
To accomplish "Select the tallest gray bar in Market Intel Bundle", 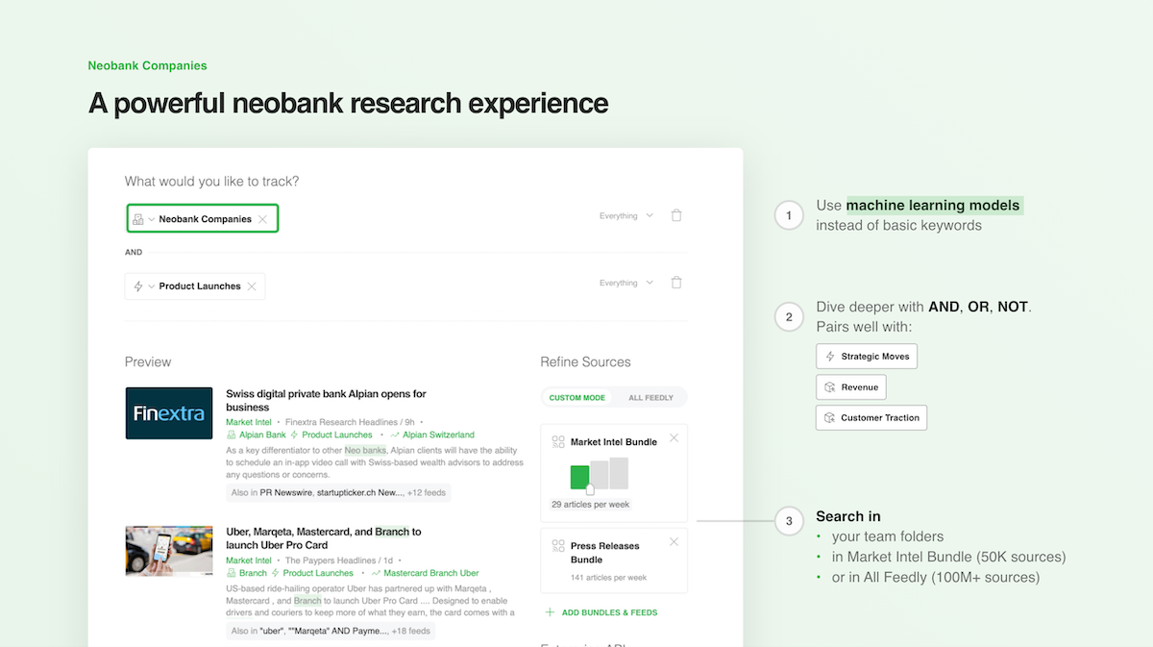I will click(619, 473).
